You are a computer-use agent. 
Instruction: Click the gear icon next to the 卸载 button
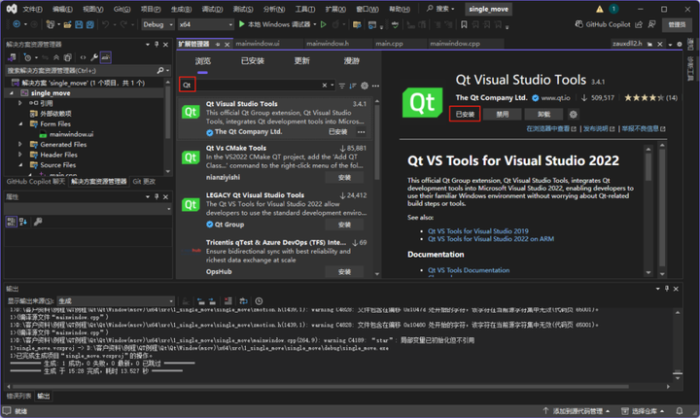tap(574, 115)
